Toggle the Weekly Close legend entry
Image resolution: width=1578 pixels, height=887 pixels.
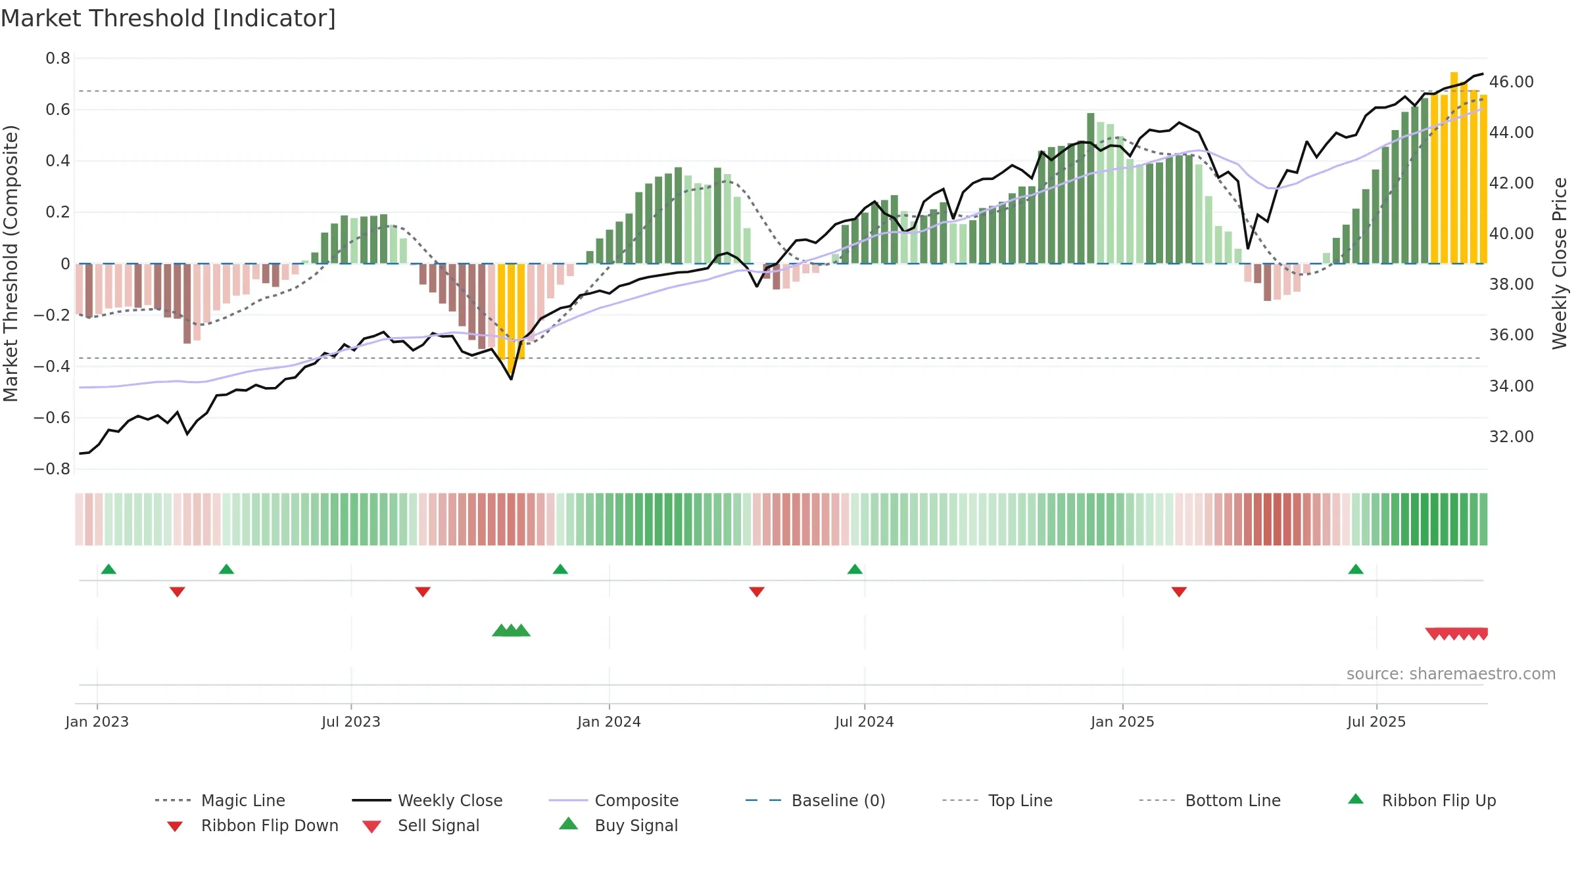(427, 800)
